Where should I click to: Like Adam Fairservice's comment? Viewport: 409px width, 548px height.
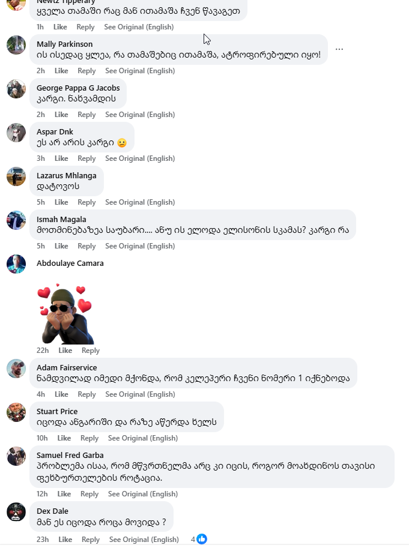pos(61,394)
